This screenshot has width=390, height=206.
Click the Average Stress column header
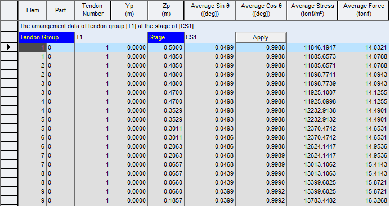tap(312, 10)
